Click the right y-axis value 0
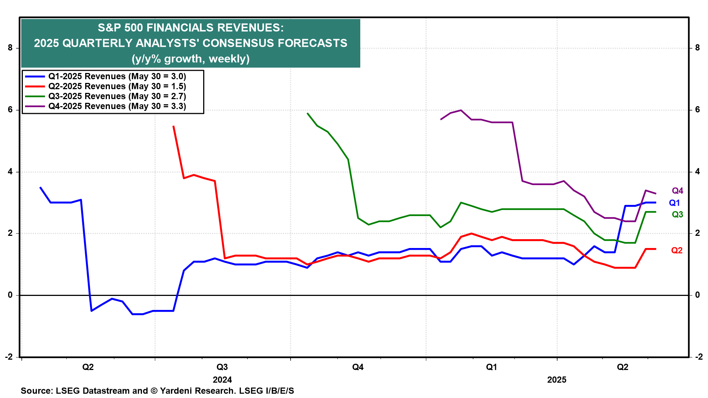708x398 pixels. coord(697,295)
